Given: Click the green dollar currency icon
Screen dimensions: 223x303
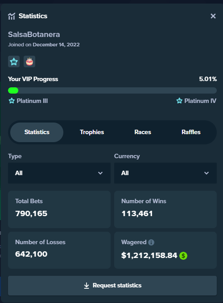Looking at the screenshot, I should (183, 256).
